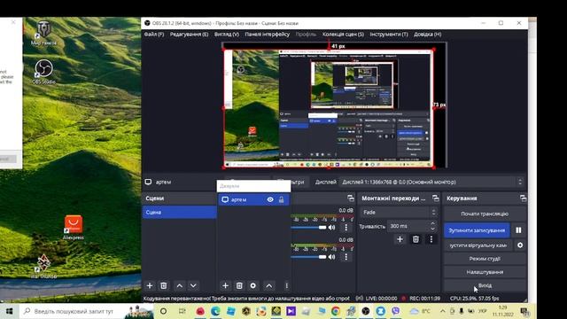The width and height of the screenshot is (567, 319).
Task: Open Windows Start menu
Action: click(x=10, y=311)
